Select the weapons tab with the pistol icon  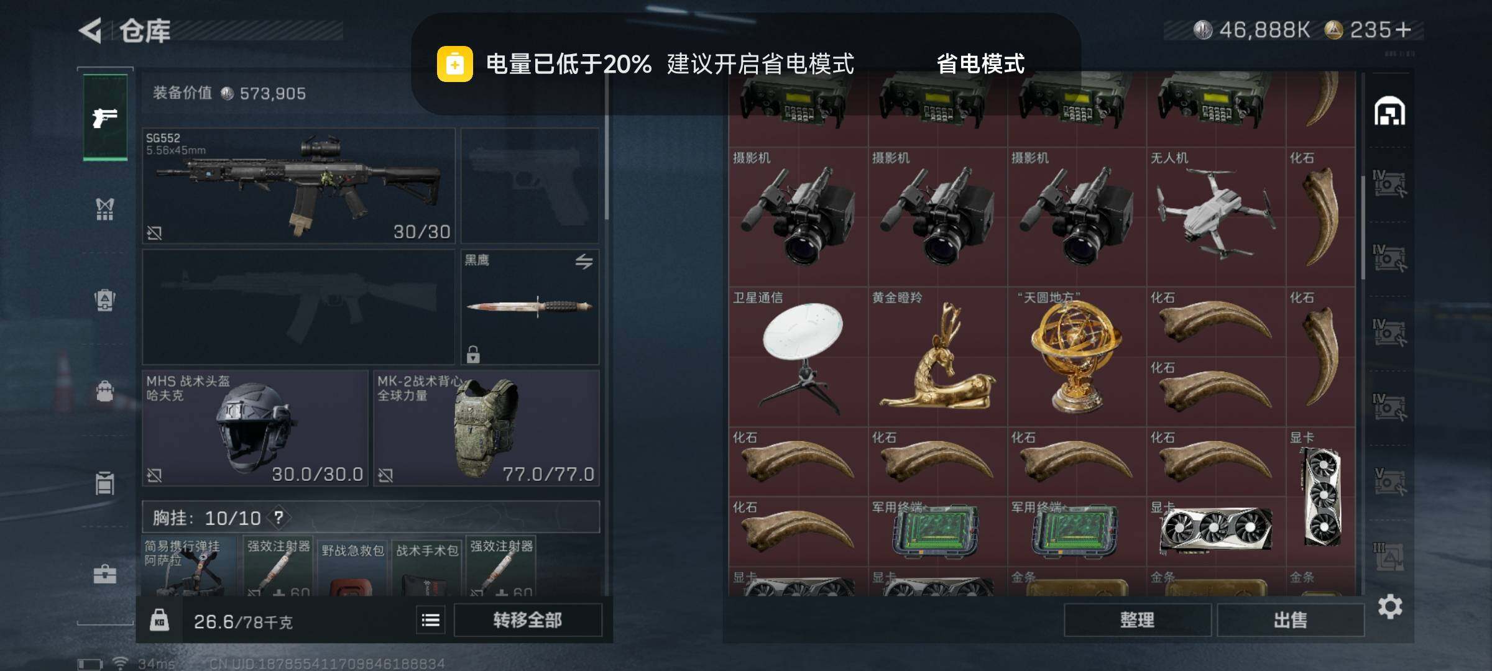pyautogui.click(x=105, y=117)
